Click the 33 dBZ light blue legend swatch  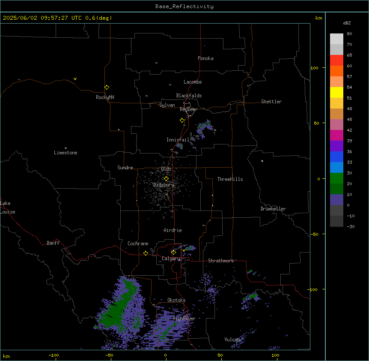tap(336, 167)
